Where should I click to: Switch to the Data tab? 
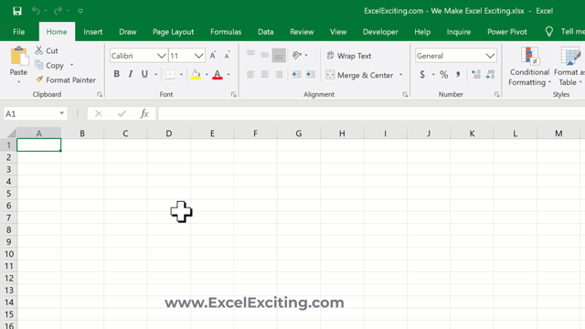(x=266, y=32)
